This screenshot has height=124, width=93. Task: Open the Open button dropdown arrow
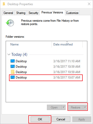coord(64,107)
